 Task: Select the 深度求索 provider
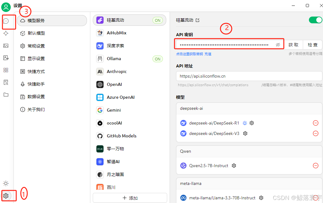[x=130, y=46]
